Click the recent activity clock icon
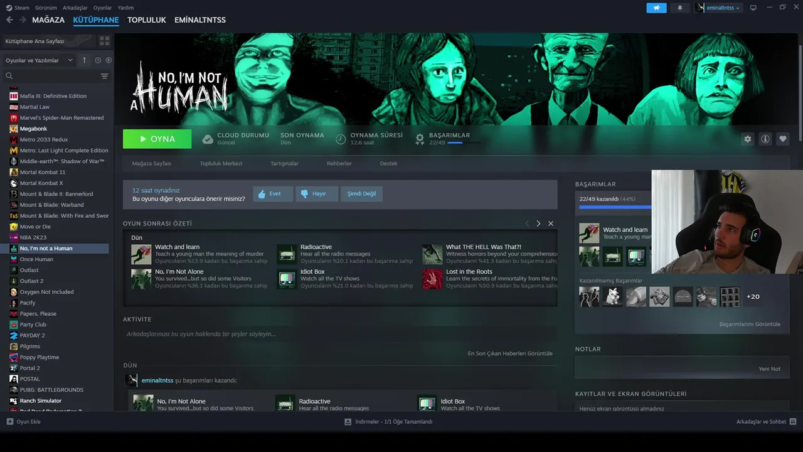The width and height of the screenshot is (803, 452). [98, 60]
